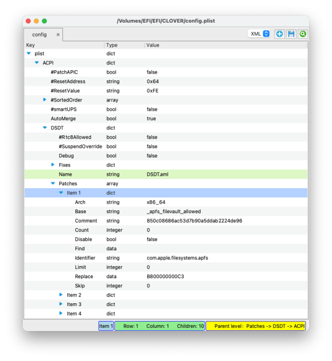Select the #ResetAddress key
This screenshot has width=332, height=361.
(68, 81)
